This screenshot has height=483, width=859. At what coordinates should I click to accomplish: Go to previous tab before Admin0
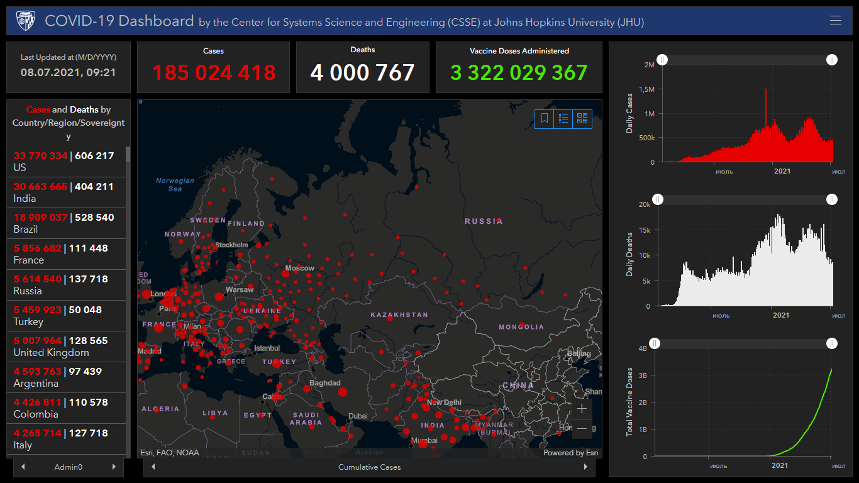[23, 467]
